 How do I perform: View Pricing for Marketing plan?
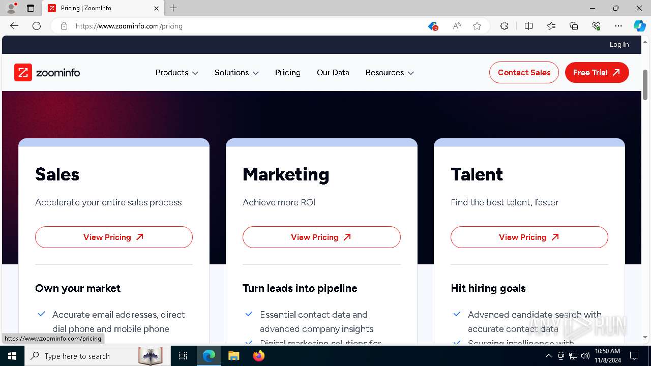321,237
